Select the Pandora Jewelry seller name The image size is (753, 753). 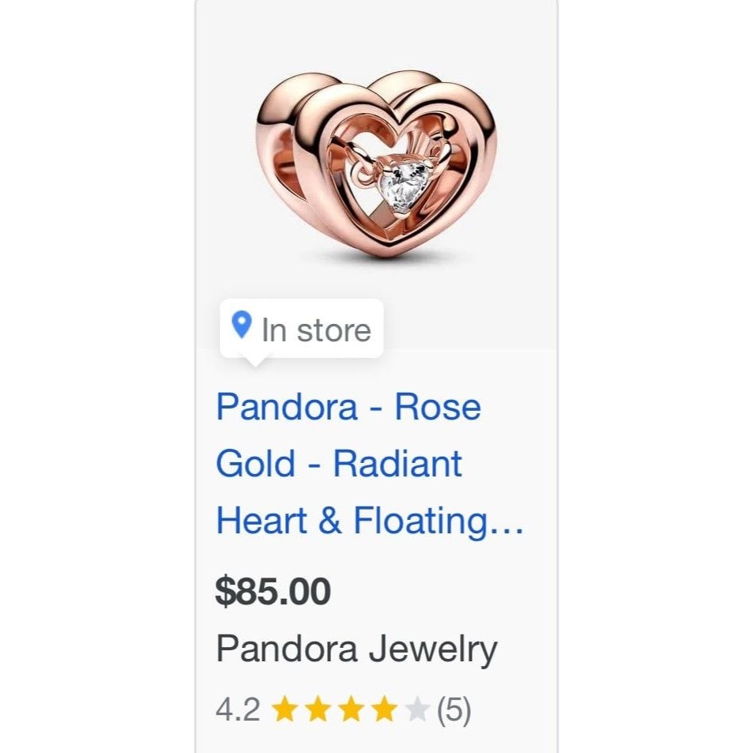(x=356, y=649)
